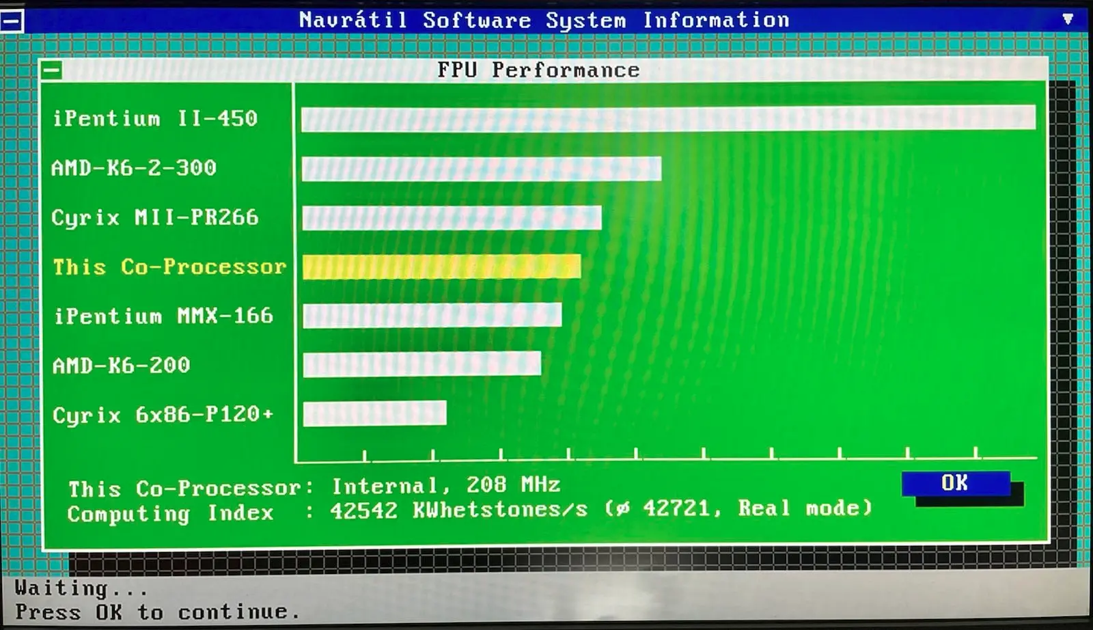Screen dimensions: 1093x630
Task: Click the Internal, 208 MHz value
Action: coord(446,485)
